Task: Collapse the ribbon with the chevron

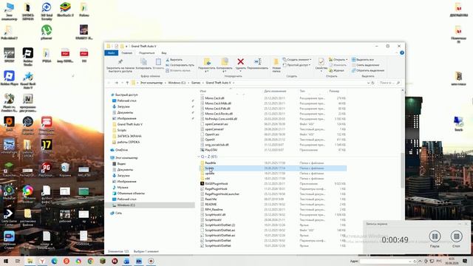Action: click(396, 52)
